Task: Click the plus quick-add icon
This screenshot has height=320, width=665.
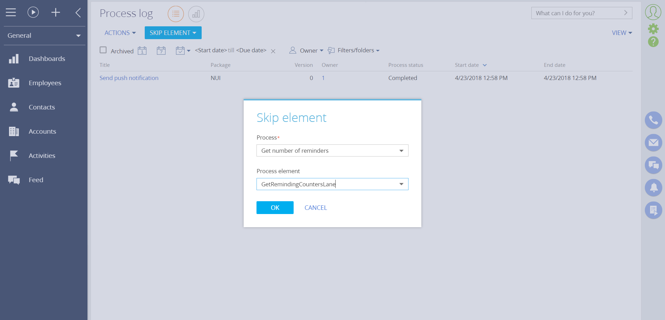Action: (x=56, y=13)
